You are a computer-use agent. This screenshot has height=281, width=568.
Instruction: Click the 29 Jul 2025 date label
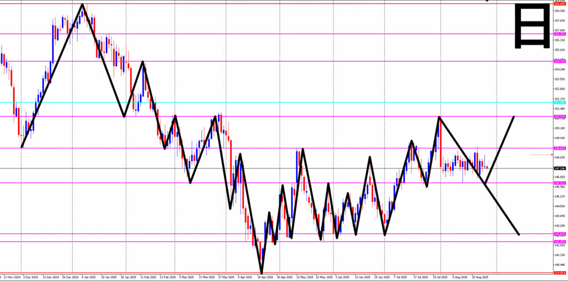pyautogui.click(x=440, y=277)
